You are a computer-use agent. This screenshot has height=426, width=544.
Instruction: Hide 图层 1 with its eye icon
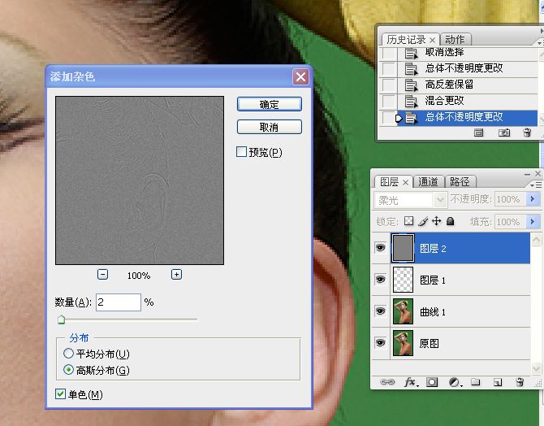point(380,280)
